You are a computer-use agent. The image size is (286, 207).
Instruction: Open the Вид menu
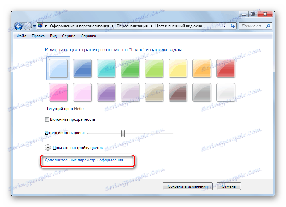(53, 36)
